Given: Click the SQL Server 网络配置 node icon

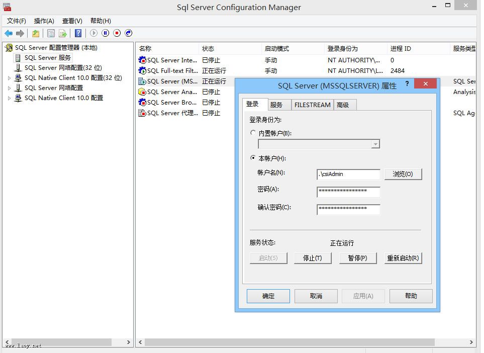Looking at the screenshot, I should [x=18, y=87].
